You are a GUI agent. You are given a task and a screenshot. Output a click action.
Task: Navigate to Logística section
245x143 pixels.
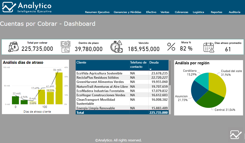(198, 12)
